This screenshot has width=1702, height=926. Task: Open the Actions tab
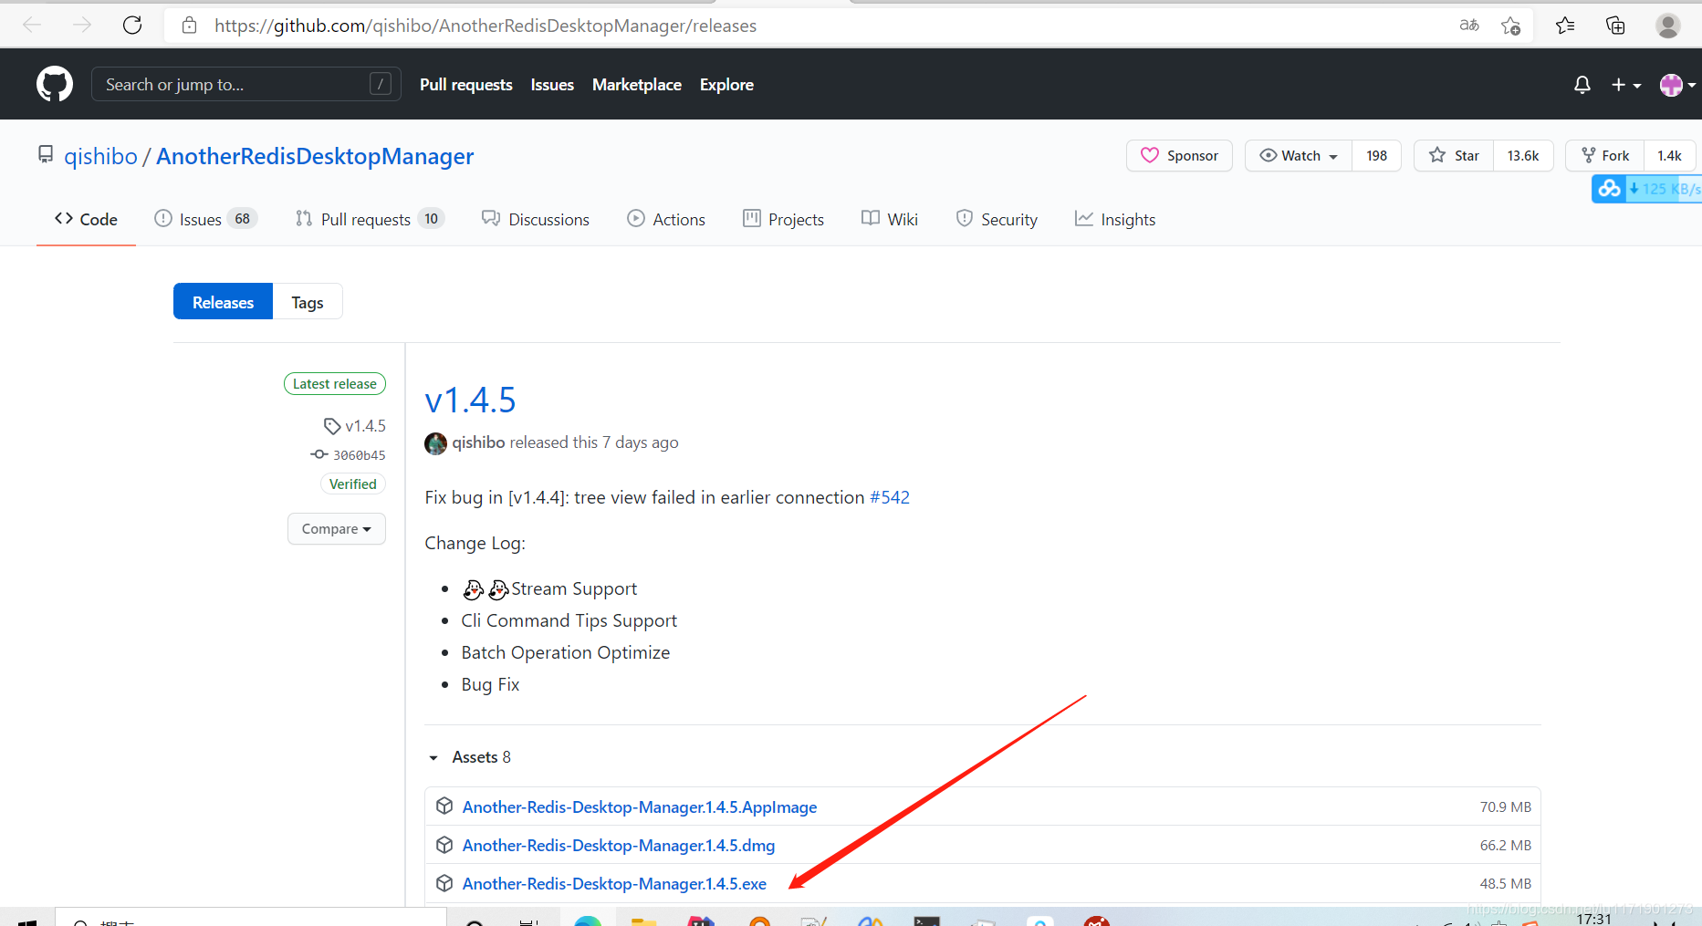(x=666, y=220)
